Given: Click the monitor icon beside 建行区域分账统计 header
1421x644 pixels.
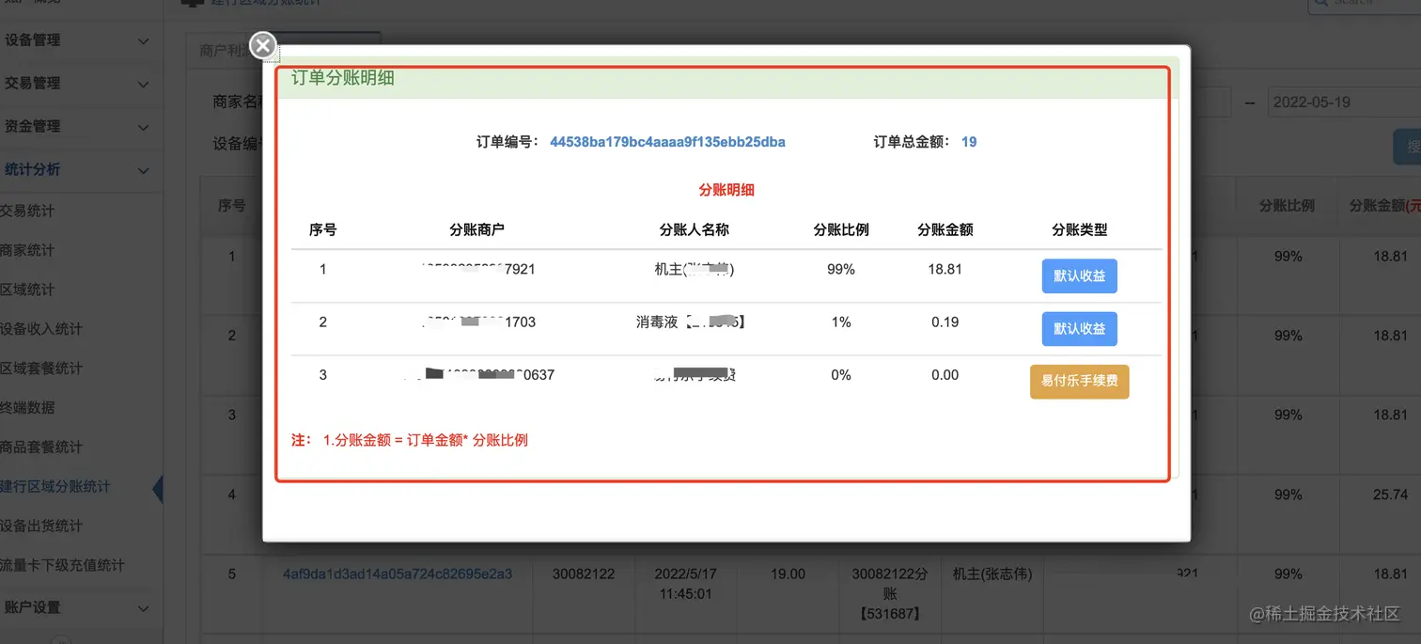Looking at the screenshot, I should coord(193,3).
